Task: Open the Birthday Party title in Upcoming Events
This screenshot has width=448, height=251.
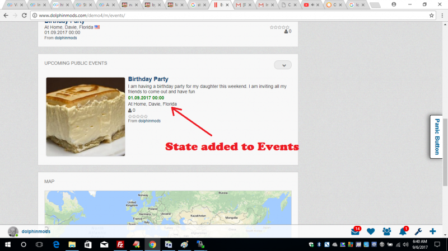Action: coord(148,79)
